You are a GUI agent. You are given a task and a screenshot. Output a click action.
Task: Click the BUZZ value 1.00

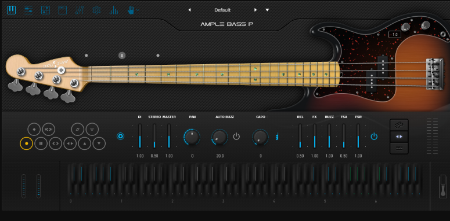tap(329, 156)
